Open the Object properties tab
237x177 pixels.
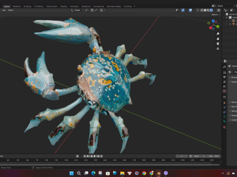[224, 103]
